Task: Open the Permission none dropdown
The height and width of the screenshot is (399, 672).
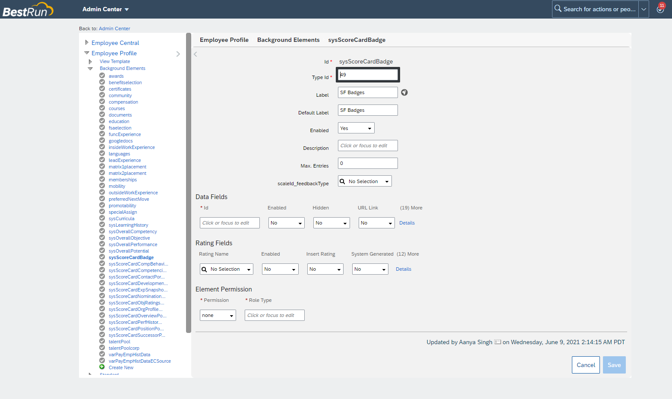Action: 218,315
